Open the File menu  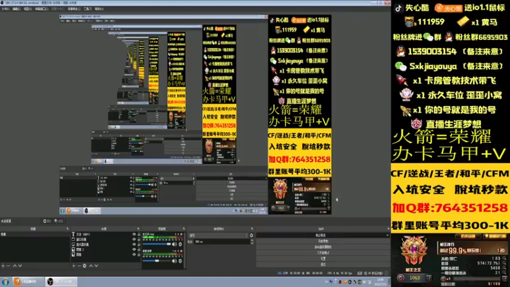point(5,9)
